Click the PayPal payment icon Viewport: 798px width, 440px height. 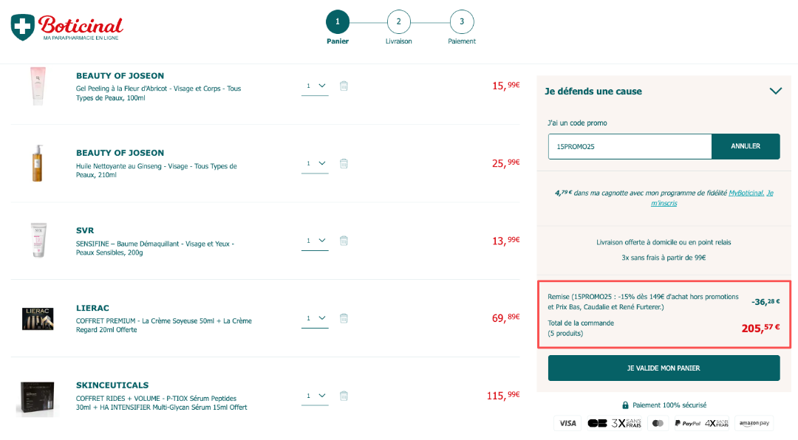click(x=687, y=423)
